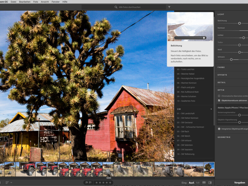Expand the GEOMETRIE panel section

(x=224, y=137)
